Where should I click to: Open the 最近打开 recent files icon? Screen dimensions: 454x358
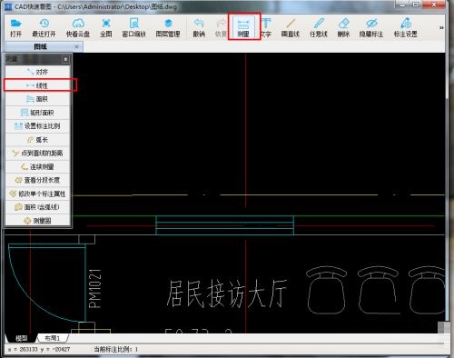[x=44, y=27]
